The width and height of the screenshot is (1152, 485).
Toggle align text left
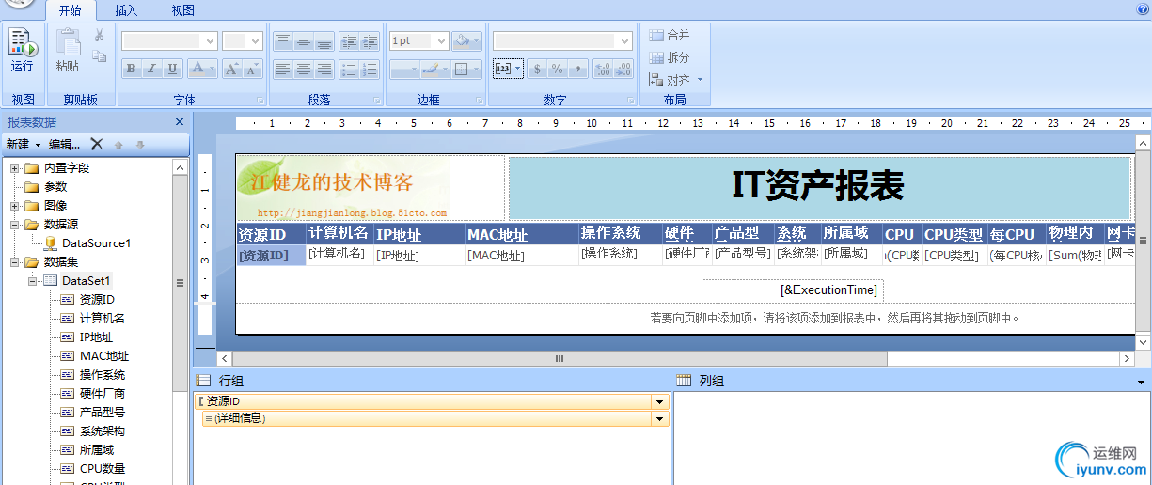point(283,70)
